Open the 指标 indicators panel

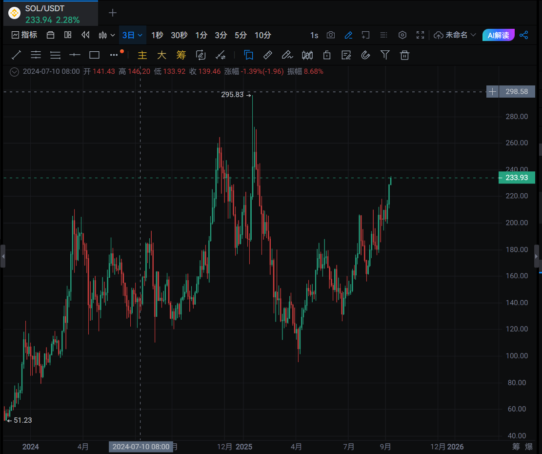(x=24, y=35)
